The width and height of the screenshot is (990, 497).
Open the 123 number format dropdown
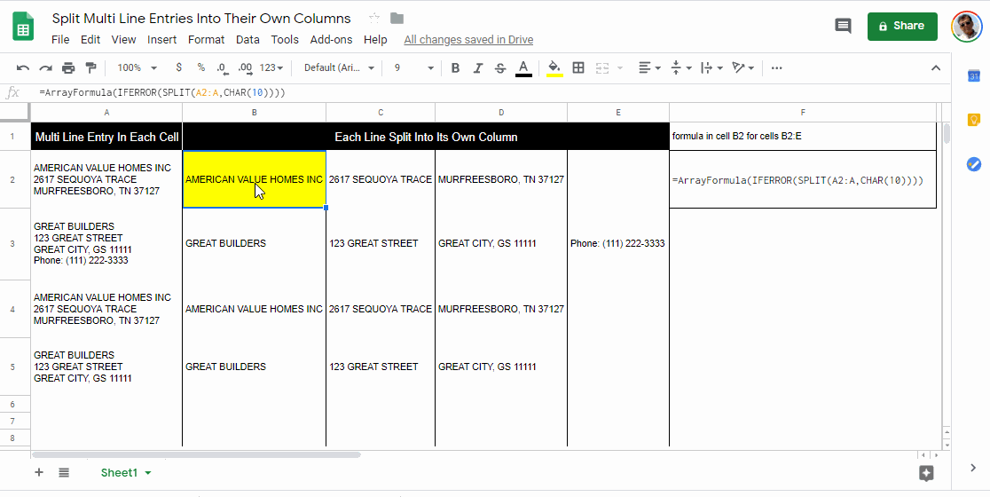coord(272,67)
